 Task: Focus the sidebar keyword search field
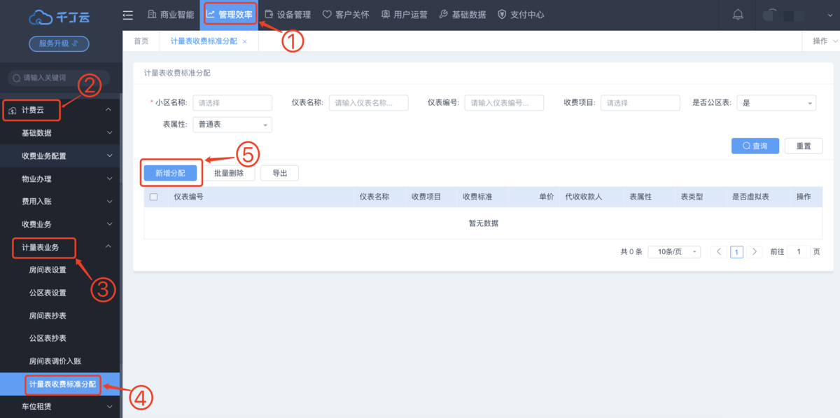click(x=59, y=78)
